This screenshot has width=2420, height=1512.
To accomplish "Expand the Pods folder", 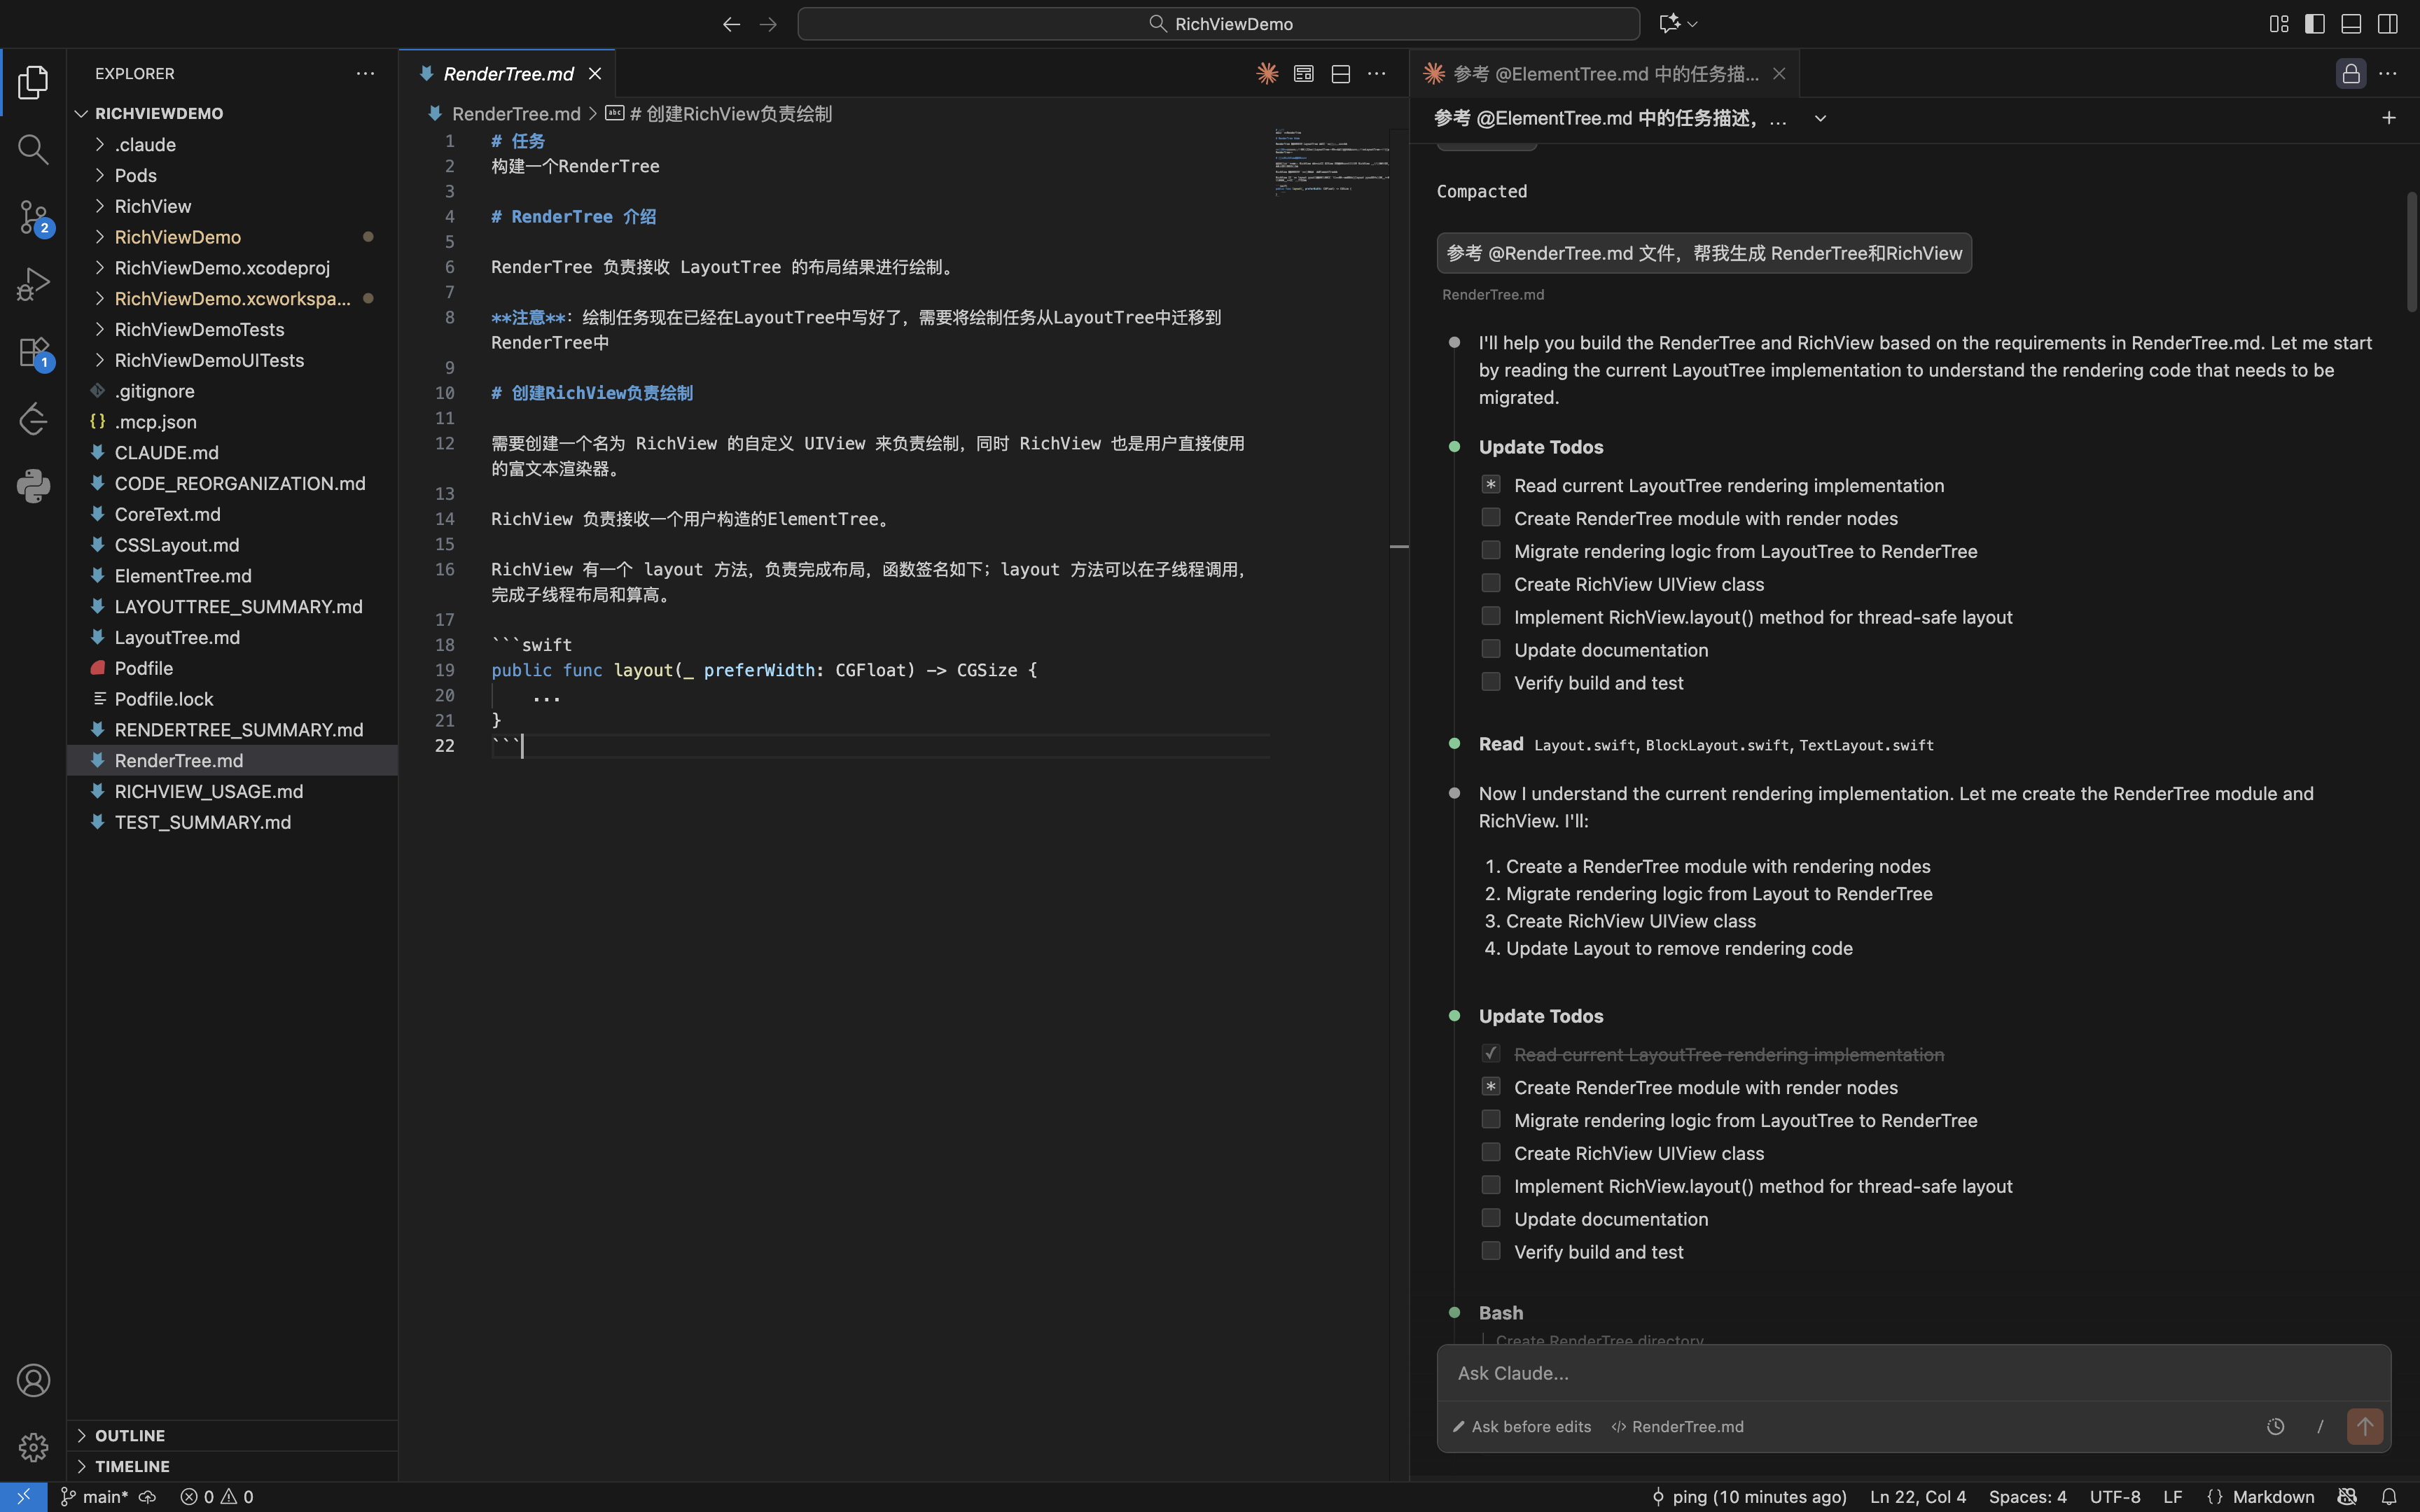I will click(x=136, y=175).
